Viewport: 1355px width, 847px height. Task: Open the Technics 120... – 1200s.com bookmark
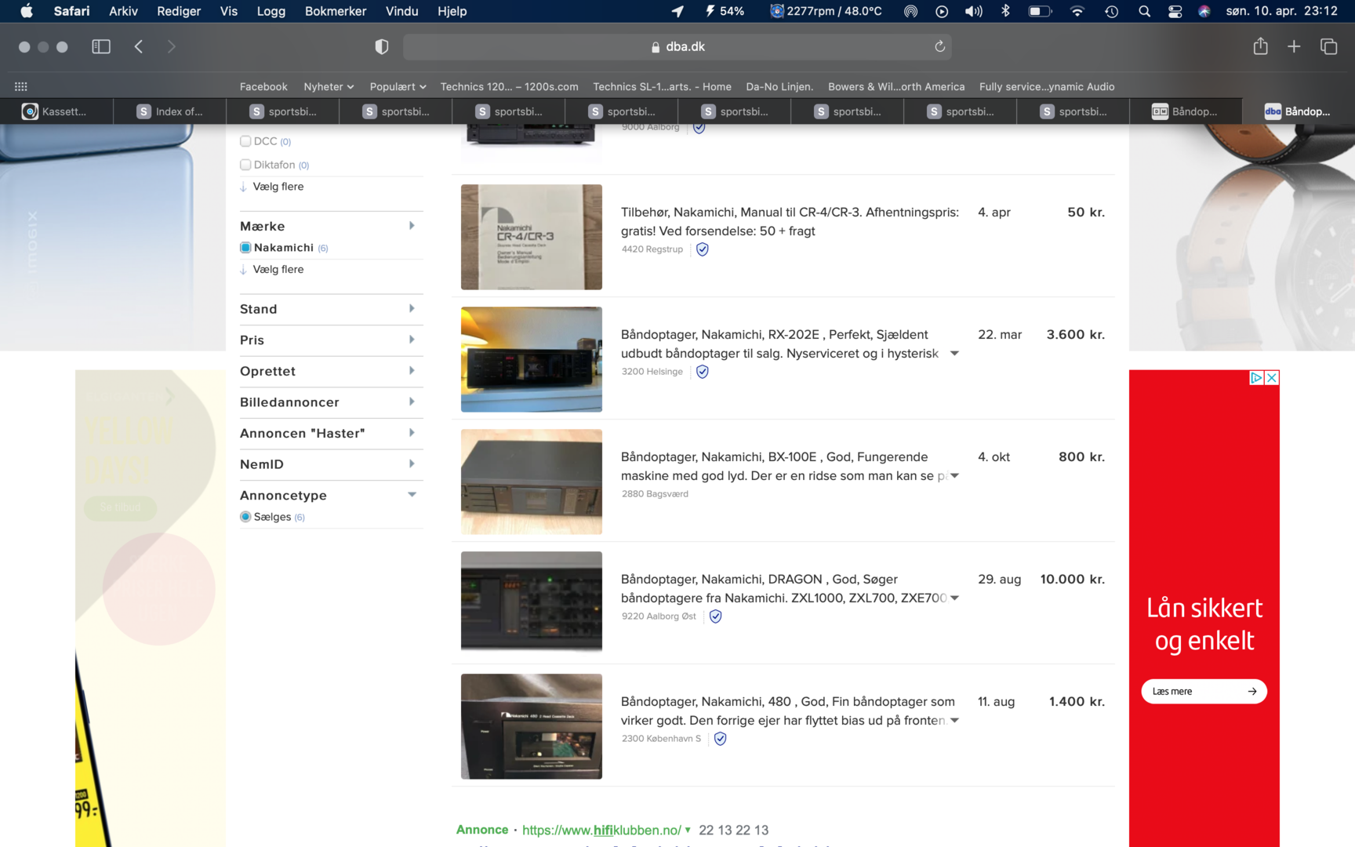509,86
